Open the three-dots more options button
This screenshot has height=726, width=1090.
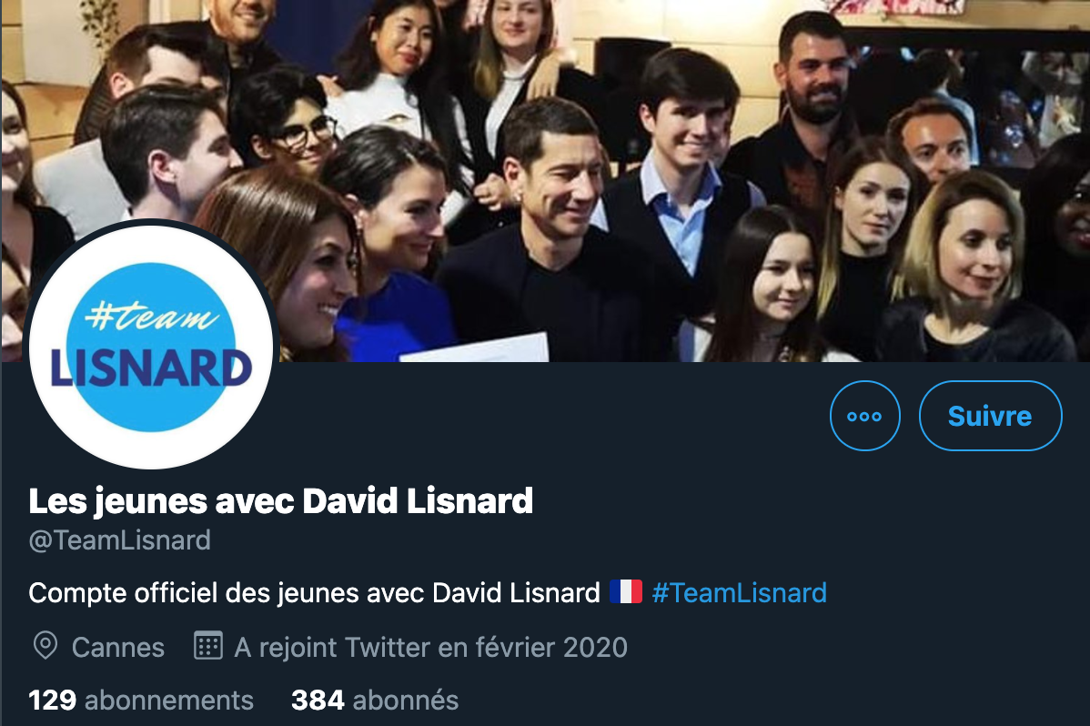tap(864, 416)
